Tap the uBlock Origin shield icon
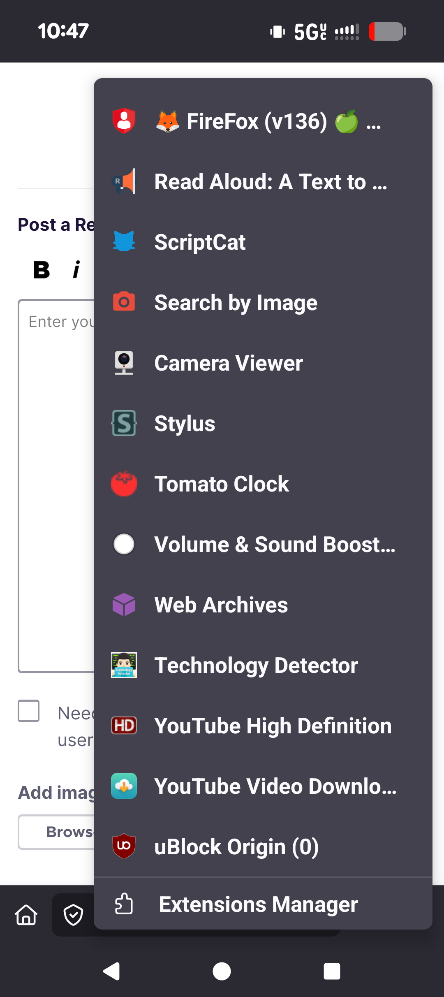The width and height of the screenshot is (444, 997). tap(124, 846)
